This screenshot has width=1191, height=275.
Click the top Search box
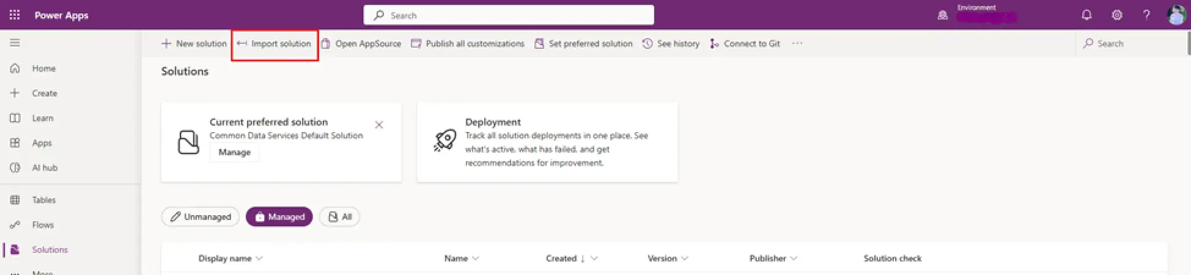509,15
